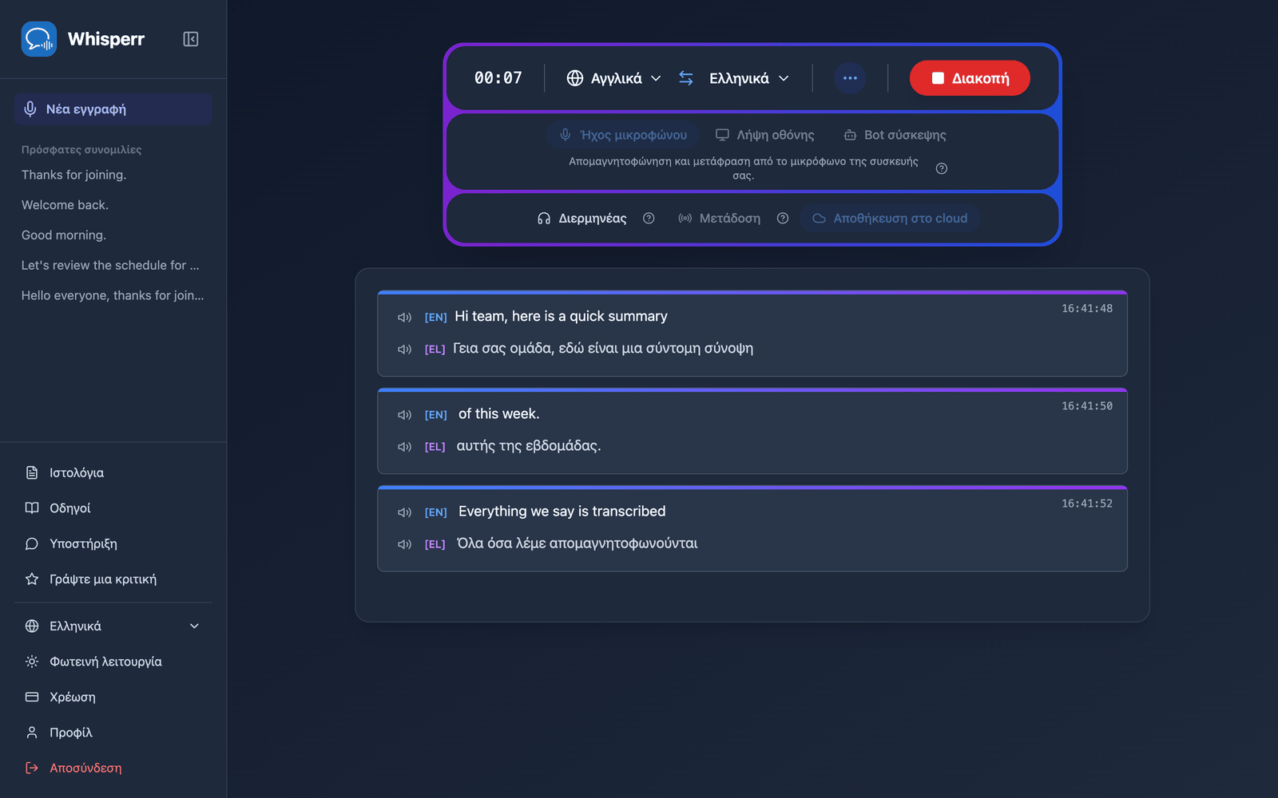The height and width of the screenshot is (798, 1278).
Task: Open conversation 'Welcome back.'
Action: click(x=113, y=205)
